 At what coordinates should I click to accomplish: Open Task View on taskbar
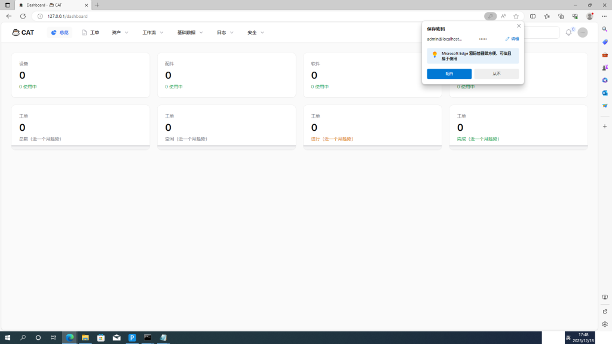[53, 338]
